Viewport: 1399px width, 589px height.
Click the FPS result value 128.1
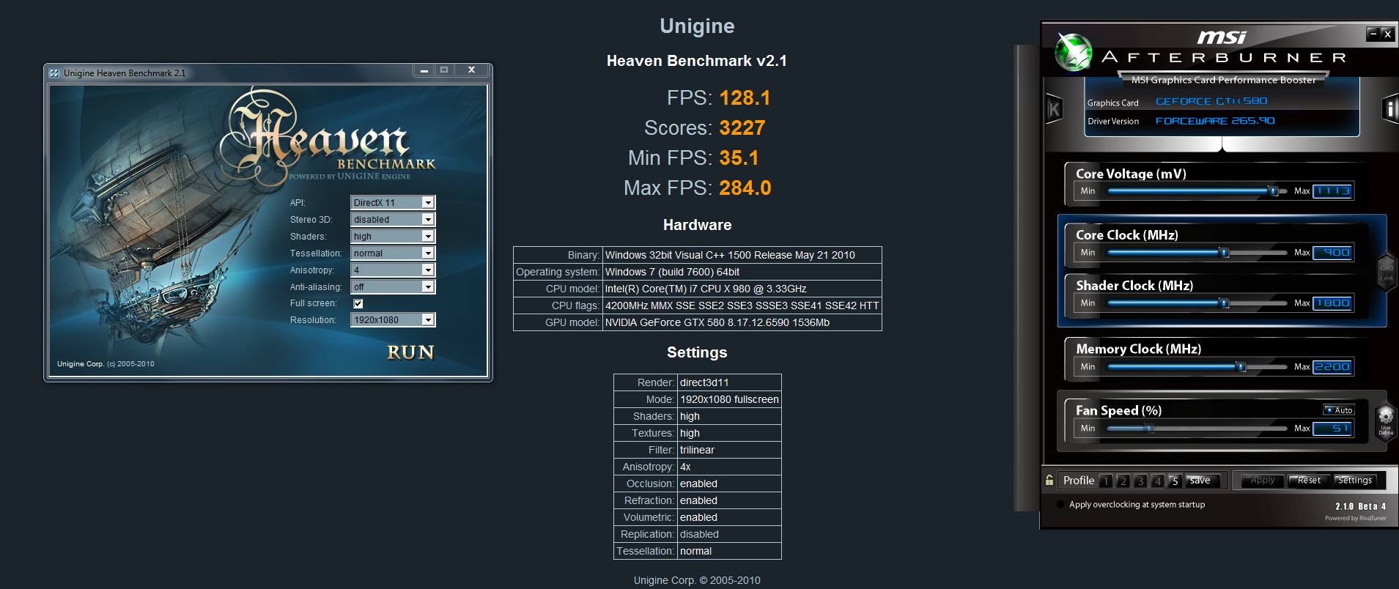click(745, 98)
